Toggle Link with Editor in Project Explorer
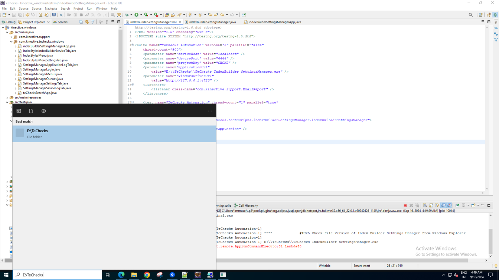This screenshot has height=280, width=499. click(87, 22)
